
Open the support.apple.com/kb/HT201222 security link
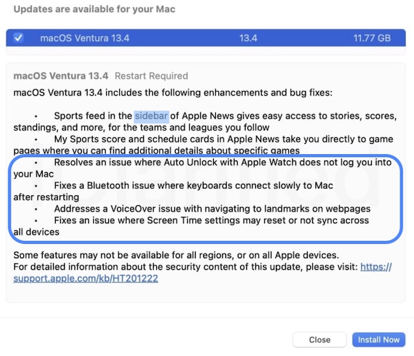(x=86, y=278)
